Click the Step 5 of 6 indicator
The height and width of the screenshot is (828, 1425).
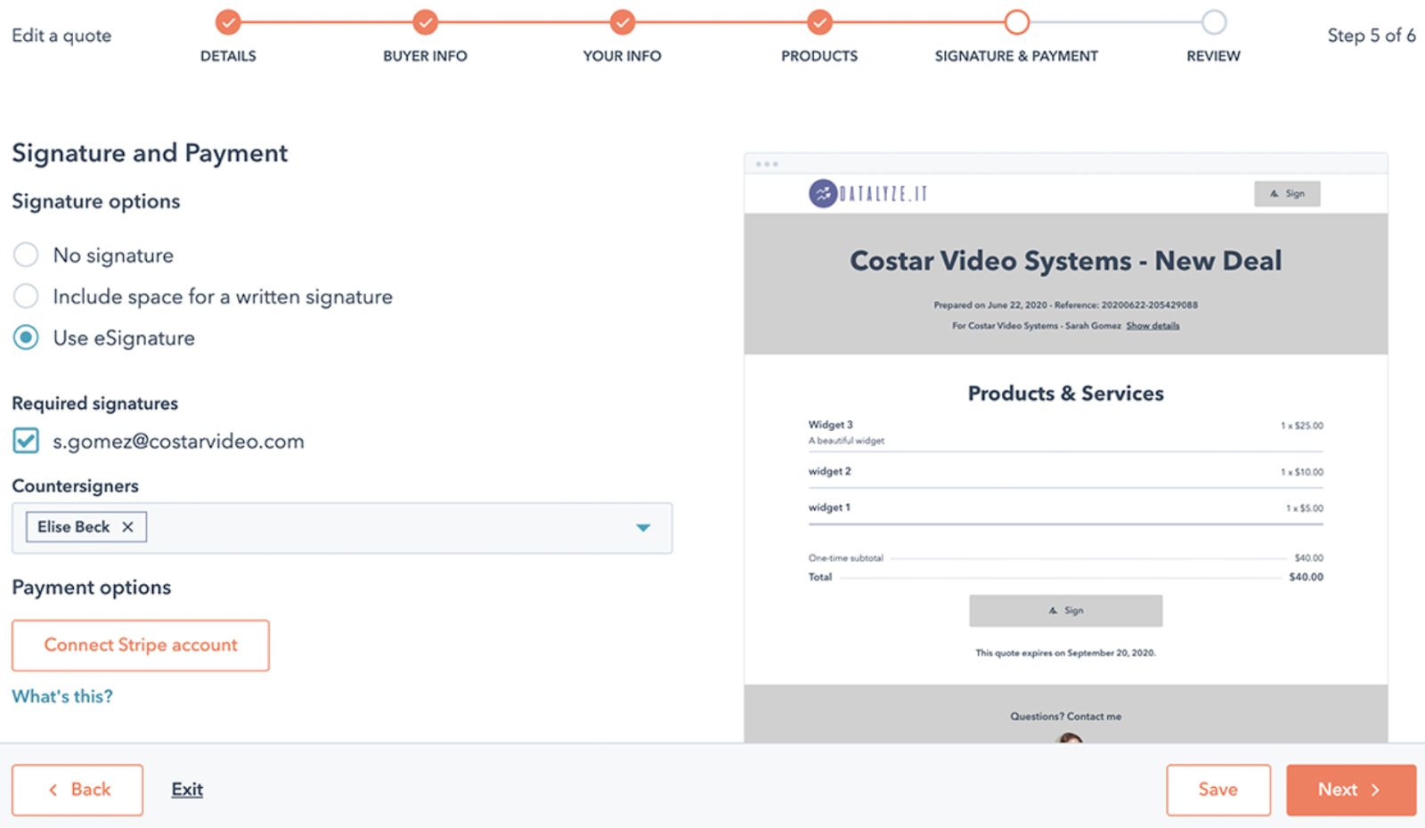click(1372, 36)
